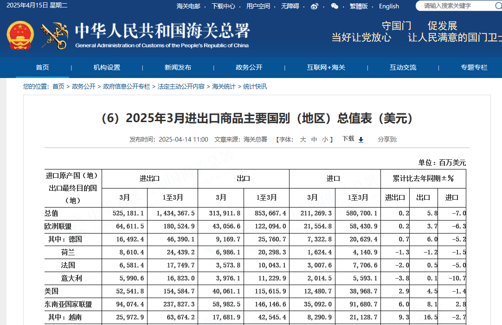The width and height of the screenshot is (502, 325).
Task: Switch to 繁體版 version
Action: [359, 6]
